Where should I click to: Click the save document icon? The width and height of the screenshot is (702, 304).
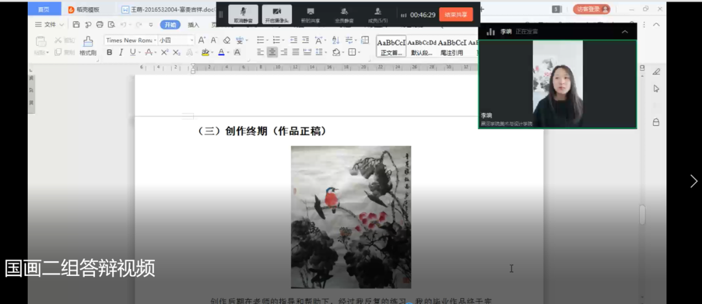point(77,25)
